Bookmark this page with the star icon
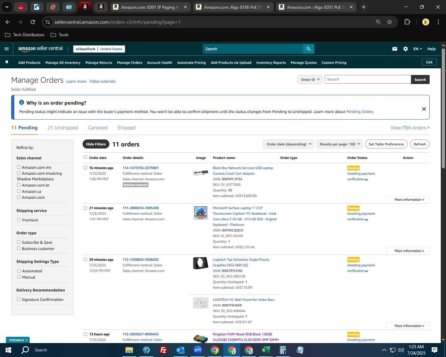This screenshot has width=446, height=357. coord(390,22)
